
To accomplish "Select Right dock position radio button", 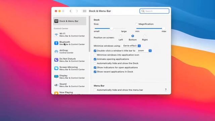I will click(145, 36).
